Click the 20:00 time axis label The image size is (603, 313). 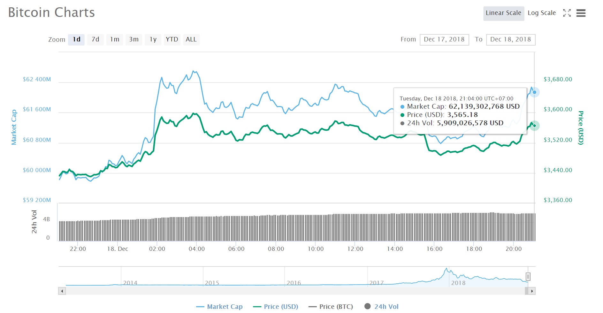click(514, 249)
